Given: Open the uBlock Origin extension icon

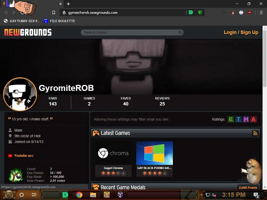Looking at the screenshot, I should [250, 12].
